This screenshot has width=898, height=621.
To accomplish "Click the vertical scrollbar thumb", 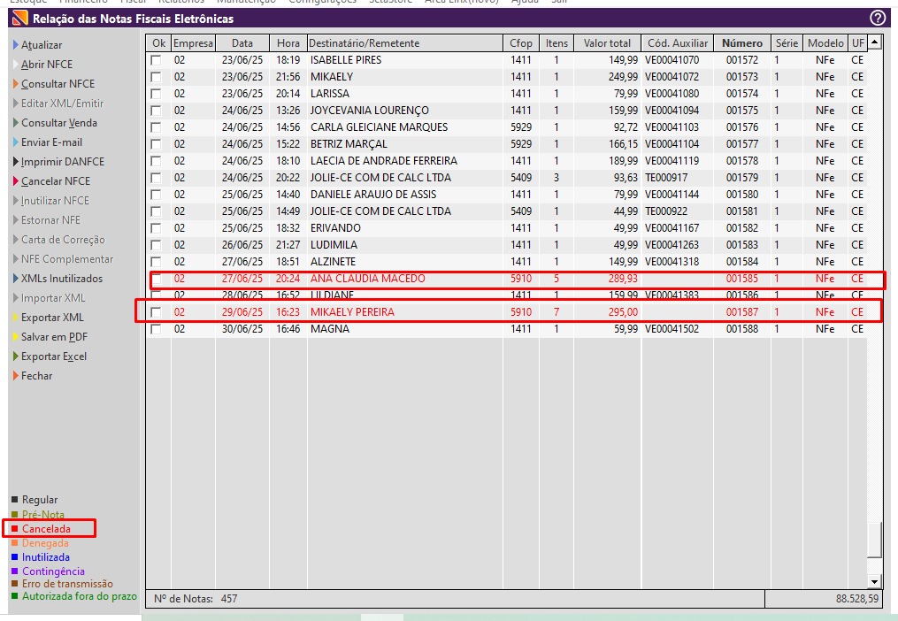I will [874, 540].
